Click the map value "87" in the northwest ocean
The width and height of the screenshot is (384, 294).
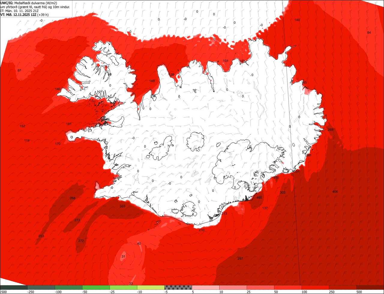19,70
